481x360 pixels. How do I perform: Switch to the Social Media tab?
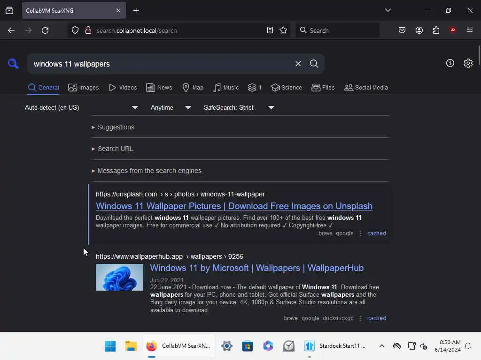(366, 88)
